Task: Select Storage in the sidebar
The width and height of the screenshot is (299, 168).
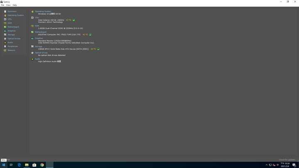Action: tap(11, 35)
